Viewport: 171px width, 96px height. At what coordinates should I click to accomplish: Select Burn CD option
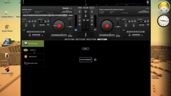coord(33,50)
